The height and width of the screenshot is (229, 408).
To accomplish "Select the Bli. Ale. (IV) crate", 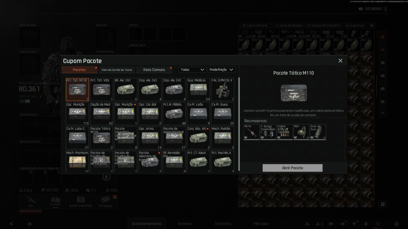I will (126, 90).
